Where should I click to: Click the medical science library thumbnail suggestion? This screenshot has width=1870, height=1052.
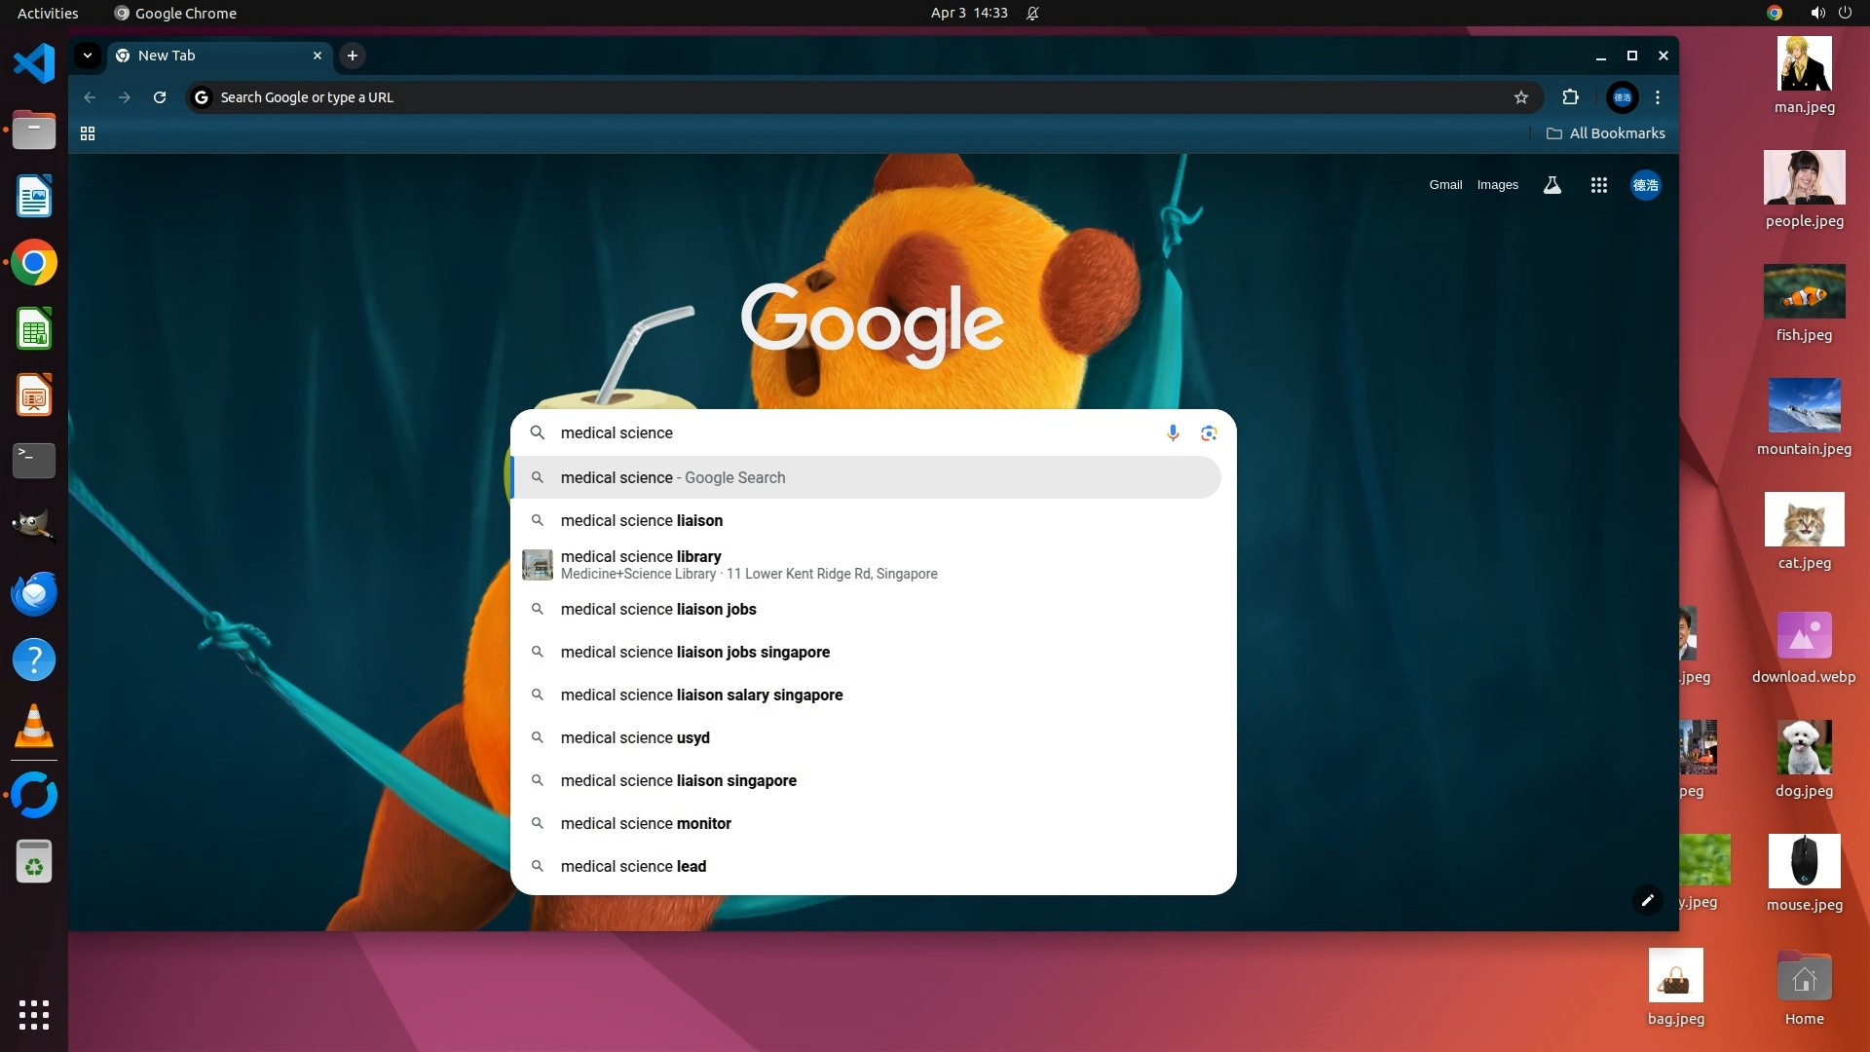[538, 565]
